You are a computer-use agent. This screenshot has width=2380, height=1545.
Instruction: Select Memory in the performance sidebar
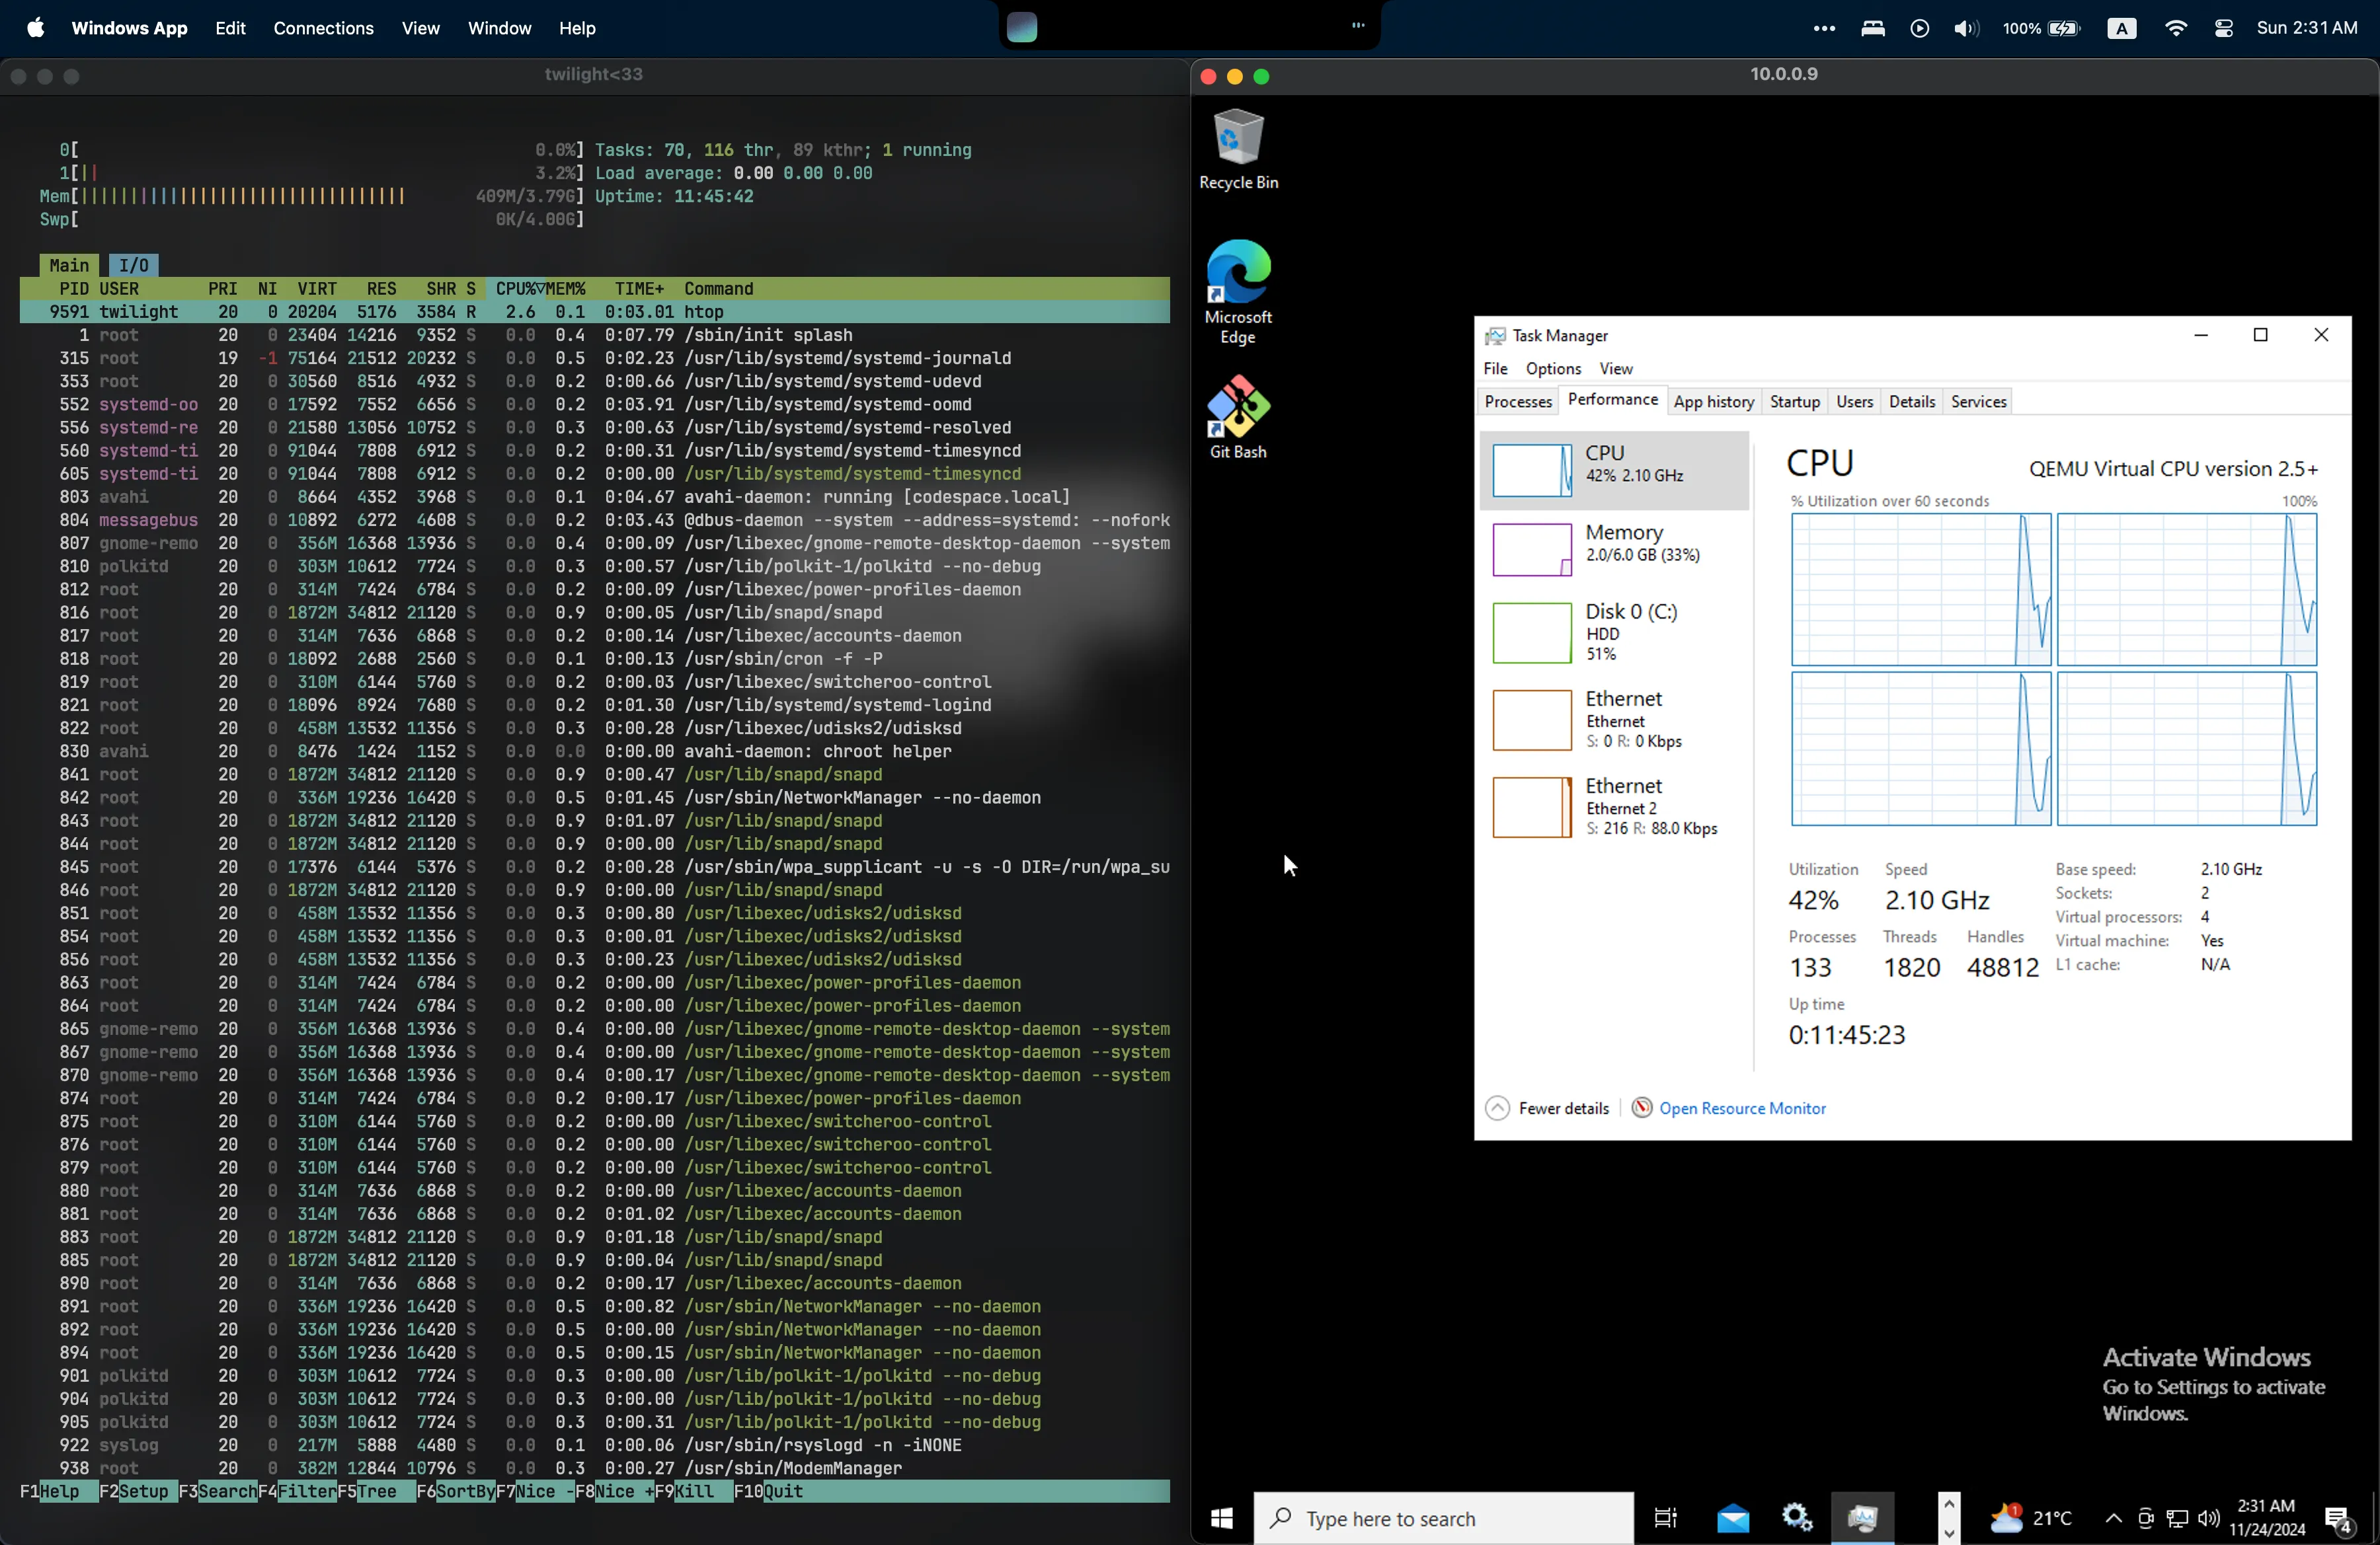point(1613,548)
